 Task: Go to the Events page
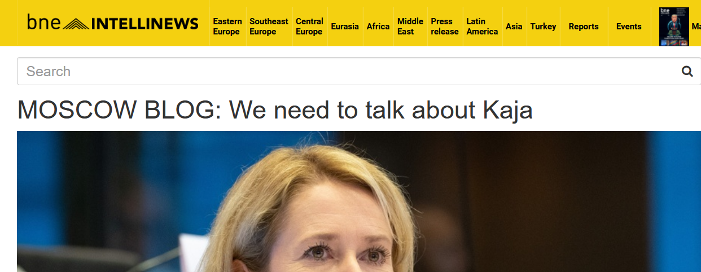coord(629,27)
